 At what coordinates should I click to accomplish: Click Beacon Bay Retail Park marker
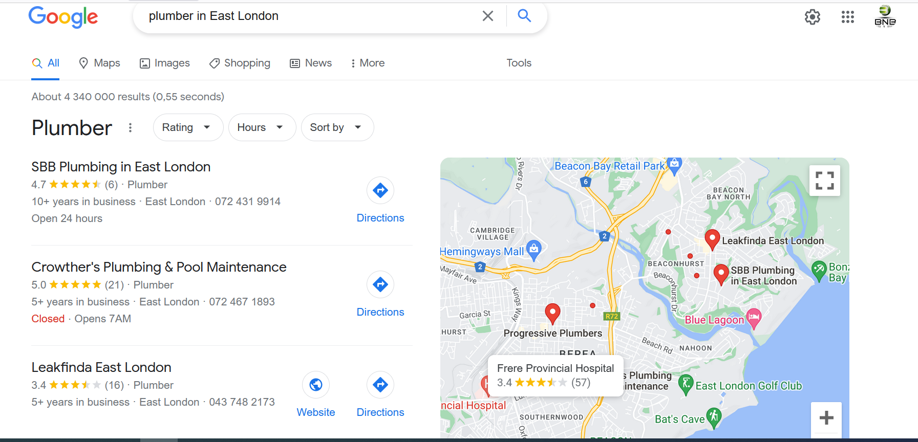click(675, 165)
